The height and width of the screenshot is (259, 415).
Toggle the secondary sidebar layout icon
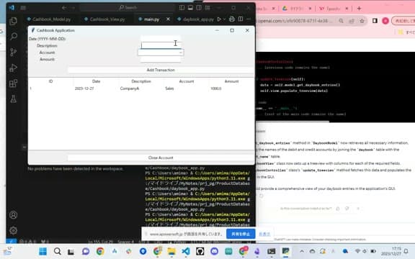(199, 8)
